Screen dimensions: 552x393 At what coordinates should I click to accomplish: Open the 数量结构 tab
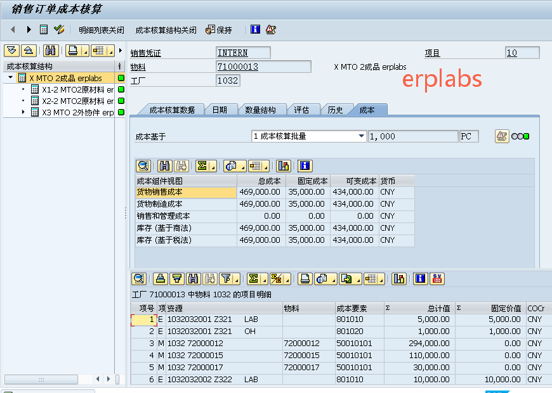pos(260,110)
